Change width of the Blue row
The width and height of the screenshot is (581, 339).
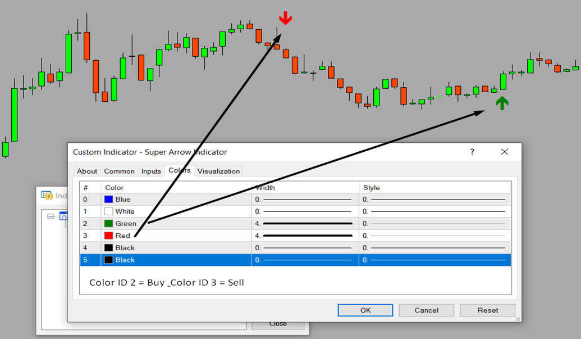305,199
